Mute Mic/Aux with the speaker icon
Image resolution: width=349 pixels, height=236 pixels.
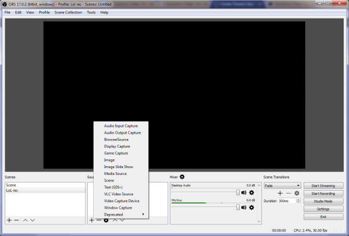point(244,208)
